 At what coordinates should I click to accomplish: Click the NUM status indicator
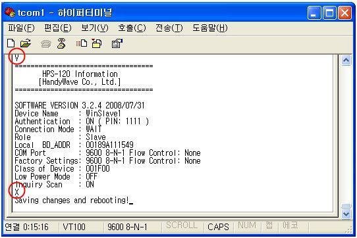coord(247,225)
